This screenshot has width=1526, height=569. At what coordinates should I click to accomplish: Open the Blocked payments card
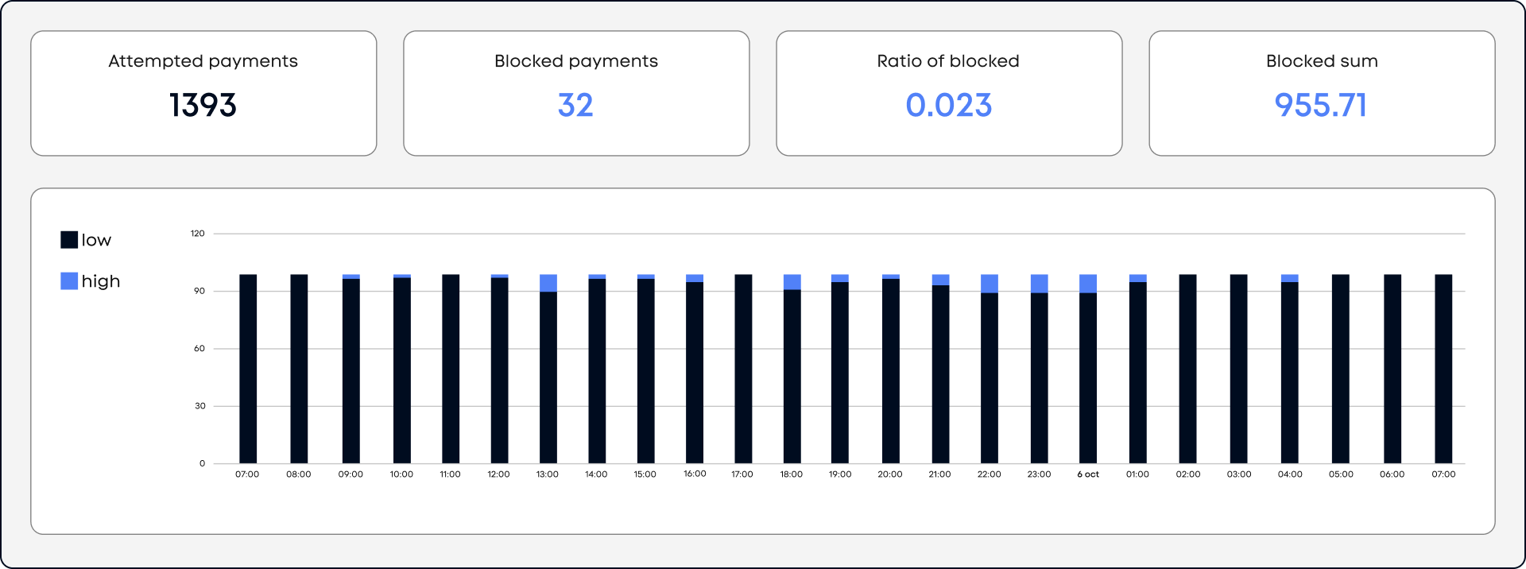tap(576, 93)
